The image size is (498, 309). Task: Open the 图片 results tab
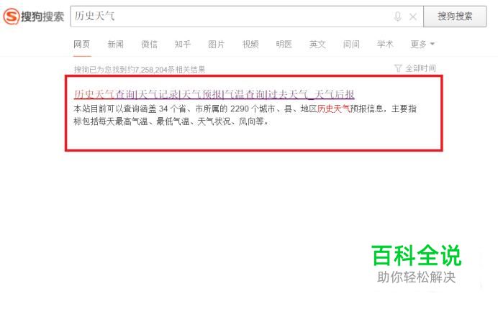217,44
